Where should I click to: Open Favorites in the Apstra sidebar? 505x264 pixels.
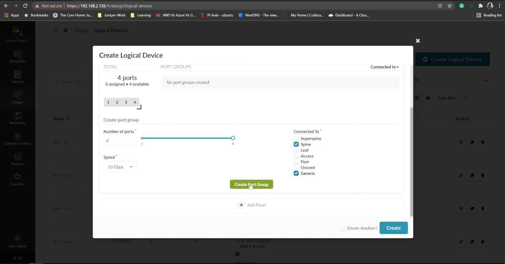point(17,180)
